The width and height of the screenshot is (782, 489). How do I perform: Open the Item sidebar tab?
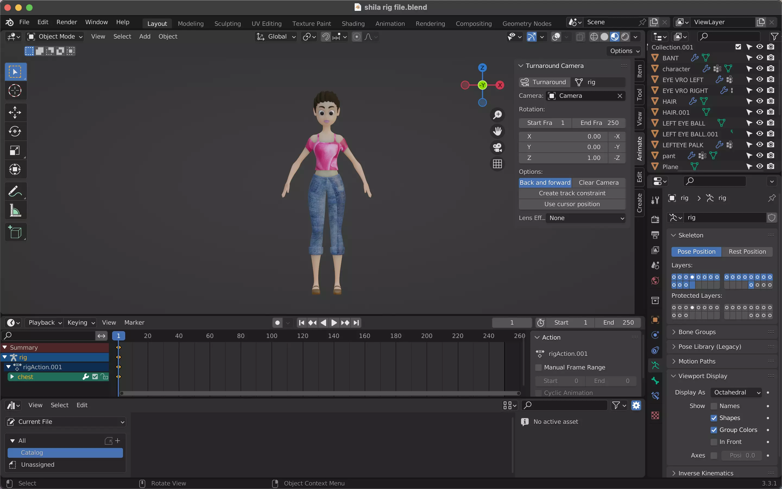click(x=639, y=71)
